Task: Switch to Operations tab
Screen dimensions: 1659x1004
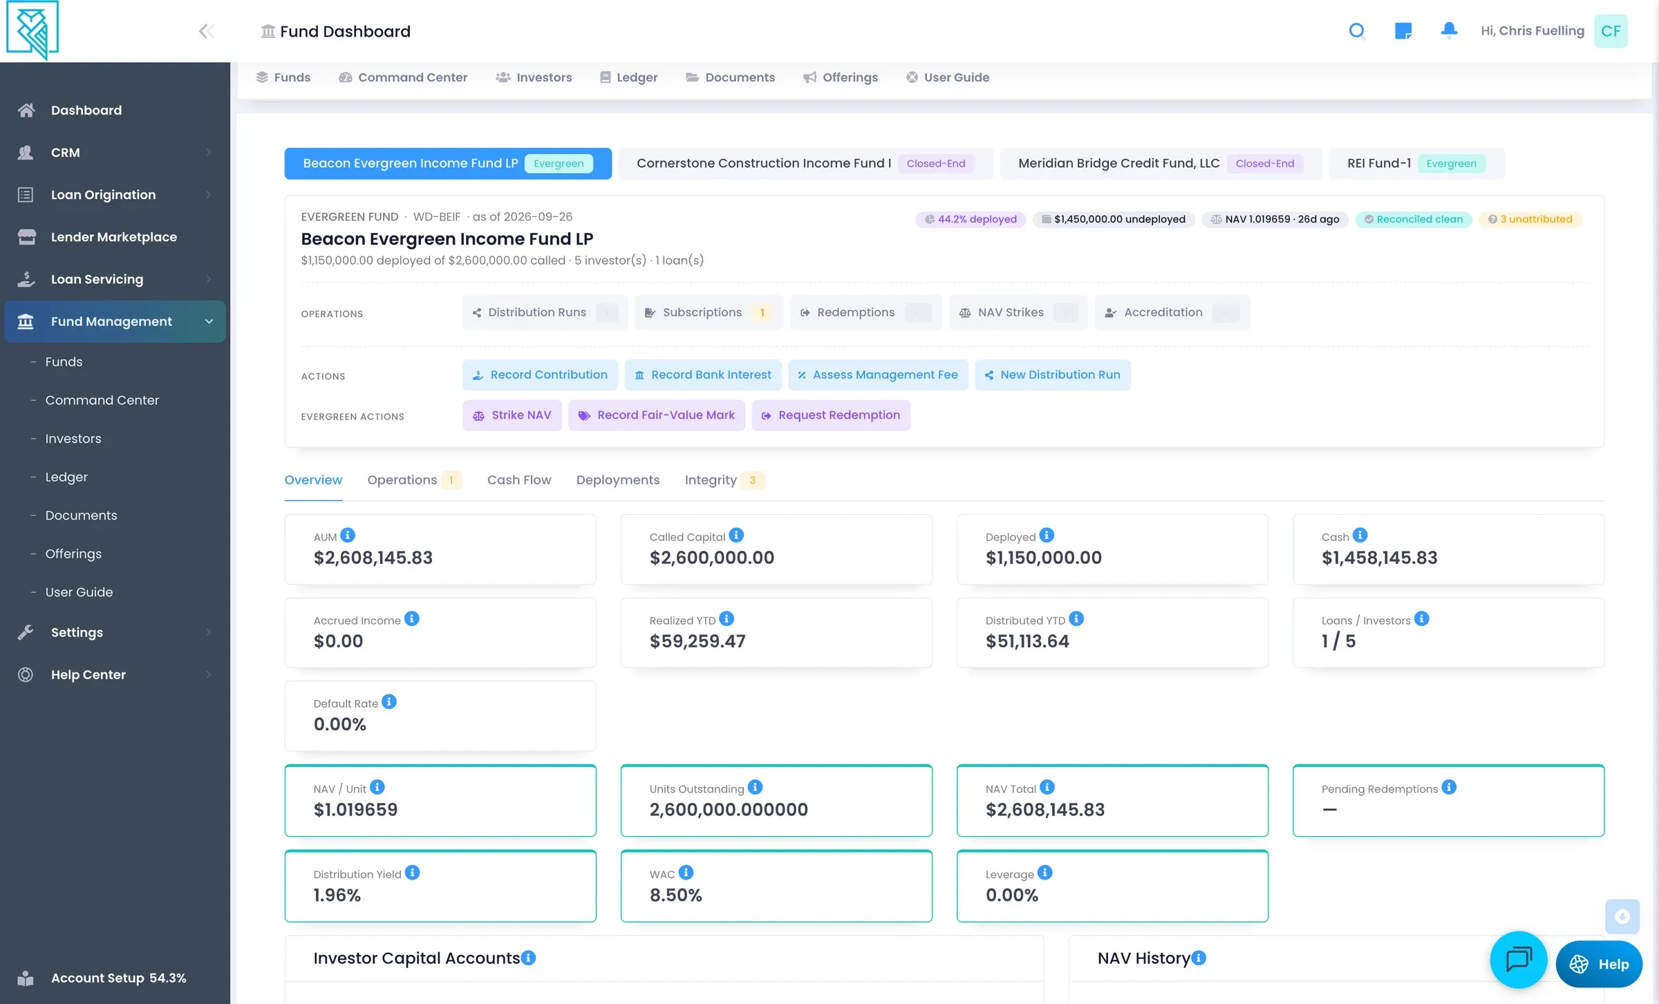Action: (413, 480)
